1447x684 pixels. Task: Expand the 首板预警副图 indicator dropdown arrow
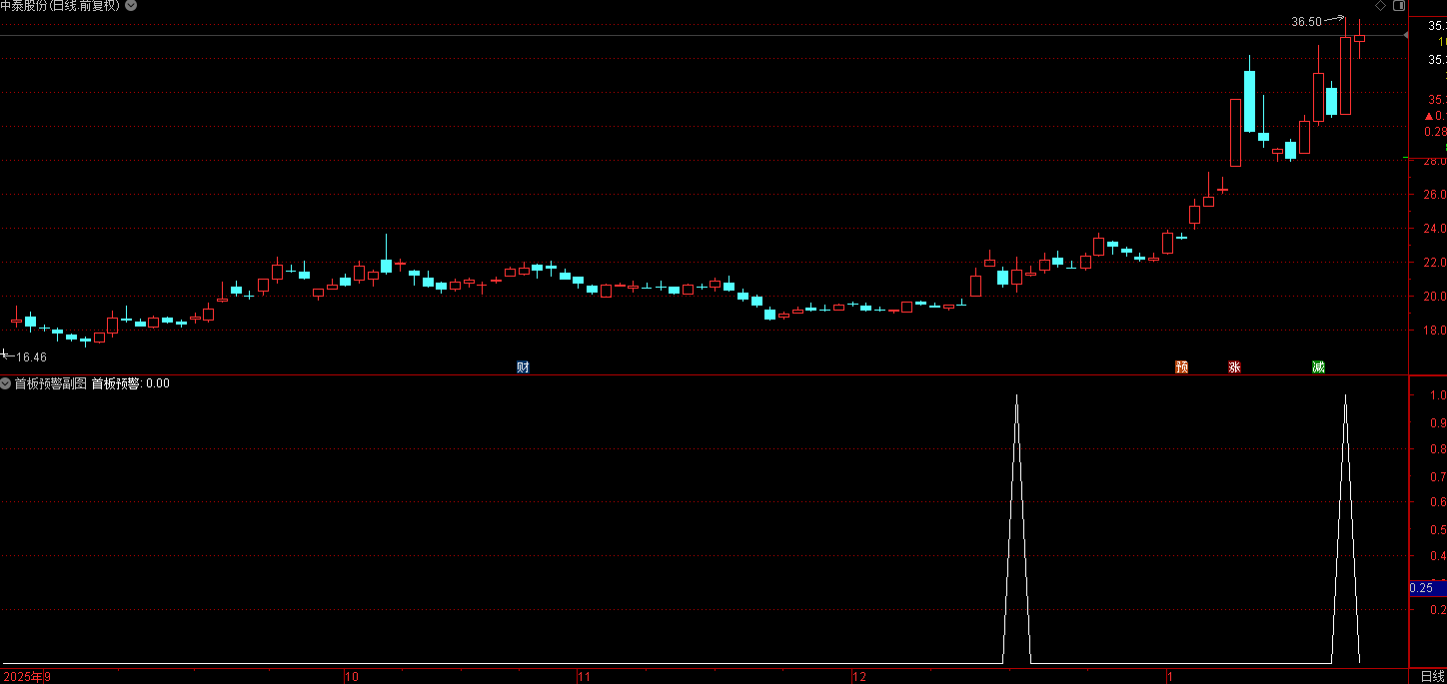6,383
